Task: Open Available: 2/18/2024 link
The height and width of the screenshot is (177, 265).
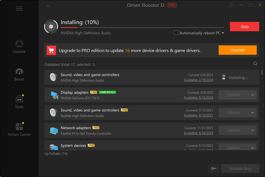Action: pyautogui.click(x=198, y=80)
